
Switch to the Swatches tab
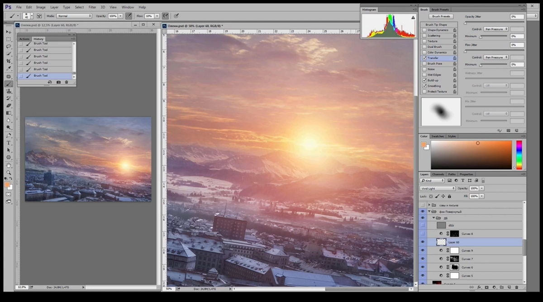click(x=437, y=136)
